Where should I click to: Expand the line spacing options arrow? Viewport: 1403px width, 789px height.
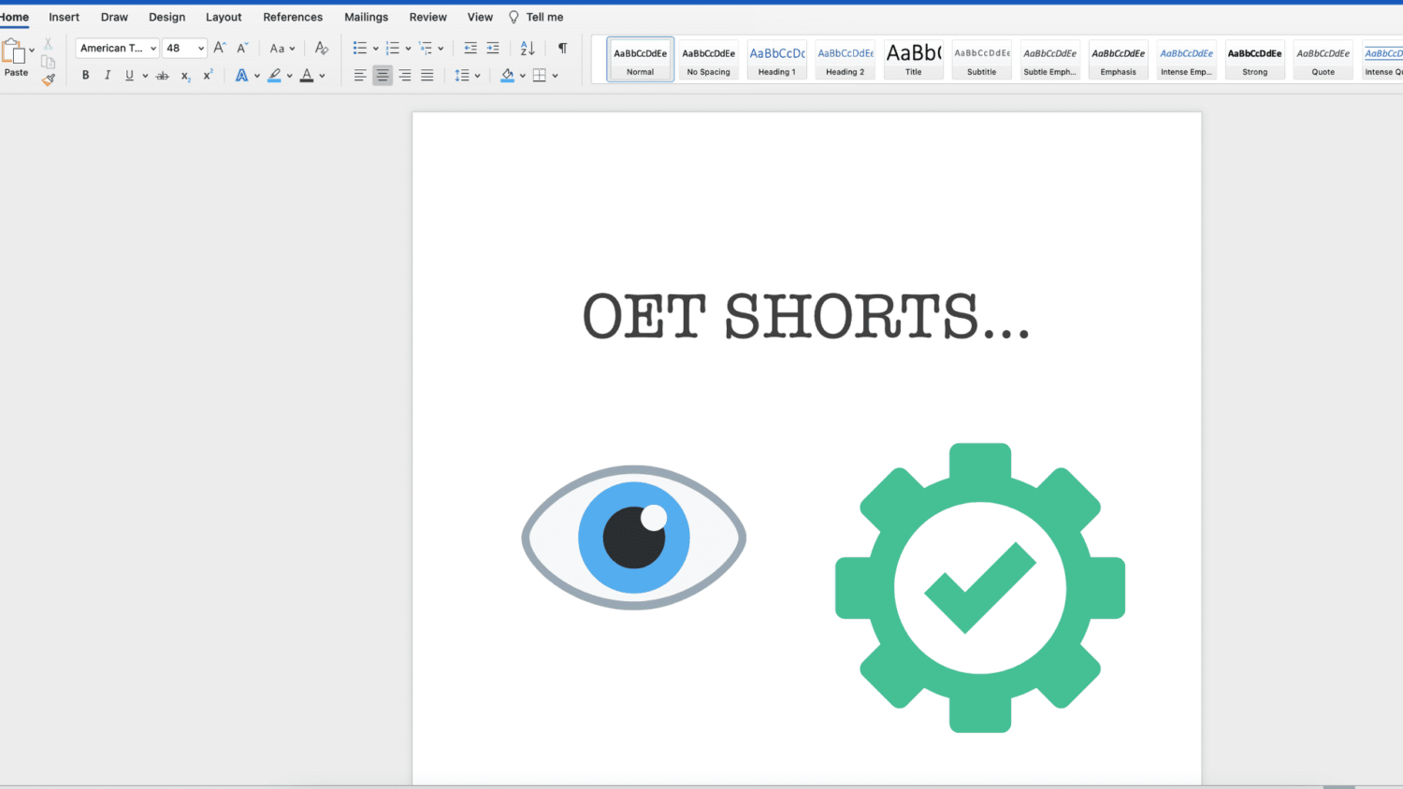(x=478, y=76)
